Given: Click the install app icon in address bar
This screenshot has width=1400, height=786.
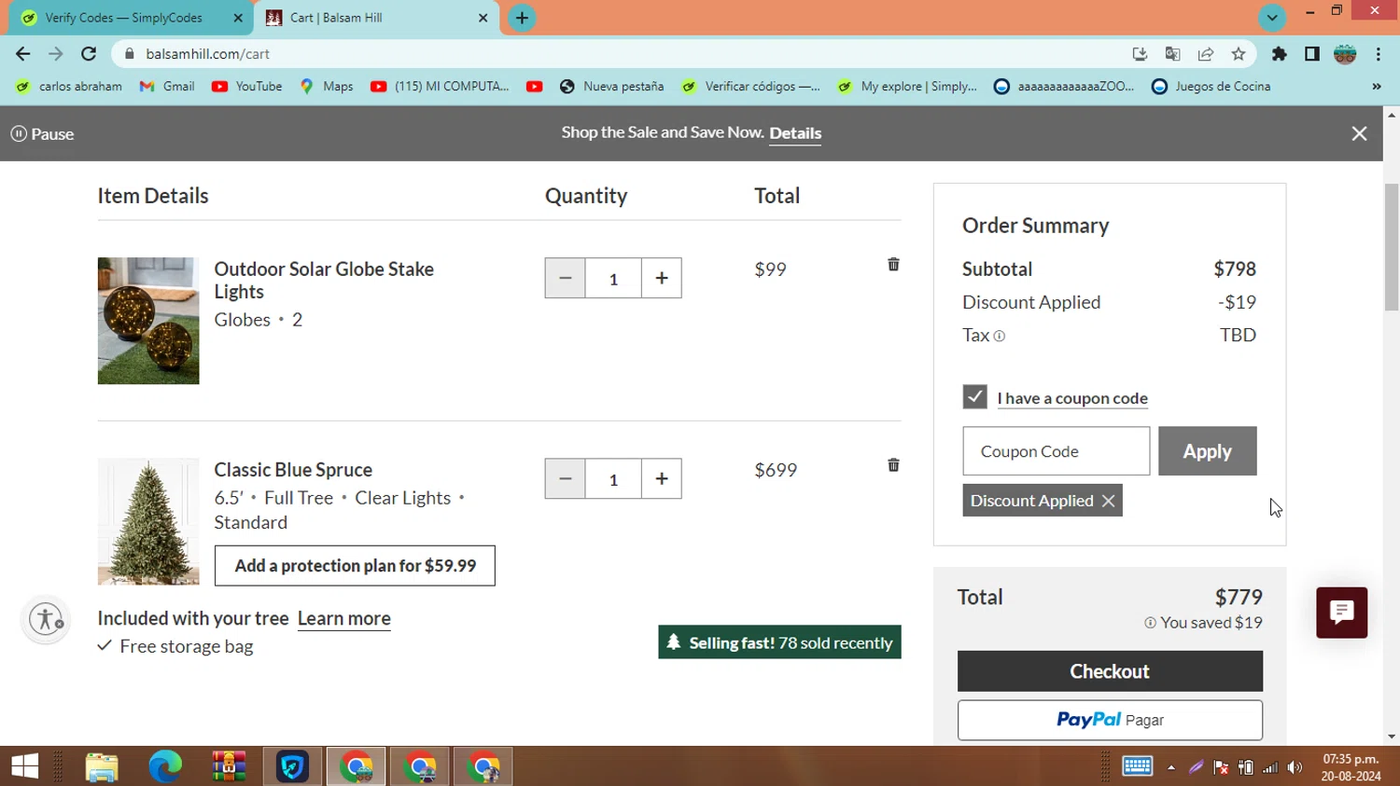Looking at the screenshot, I should coord(1140,54).
